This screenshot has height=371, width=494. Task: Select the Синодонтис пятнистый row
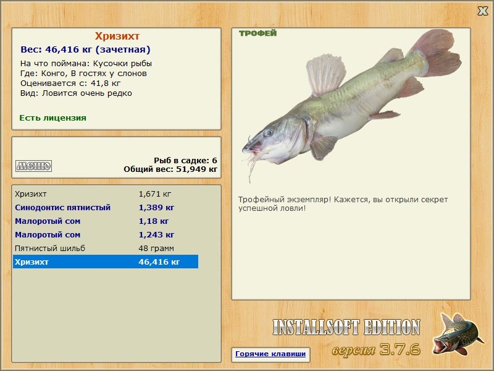106,208
